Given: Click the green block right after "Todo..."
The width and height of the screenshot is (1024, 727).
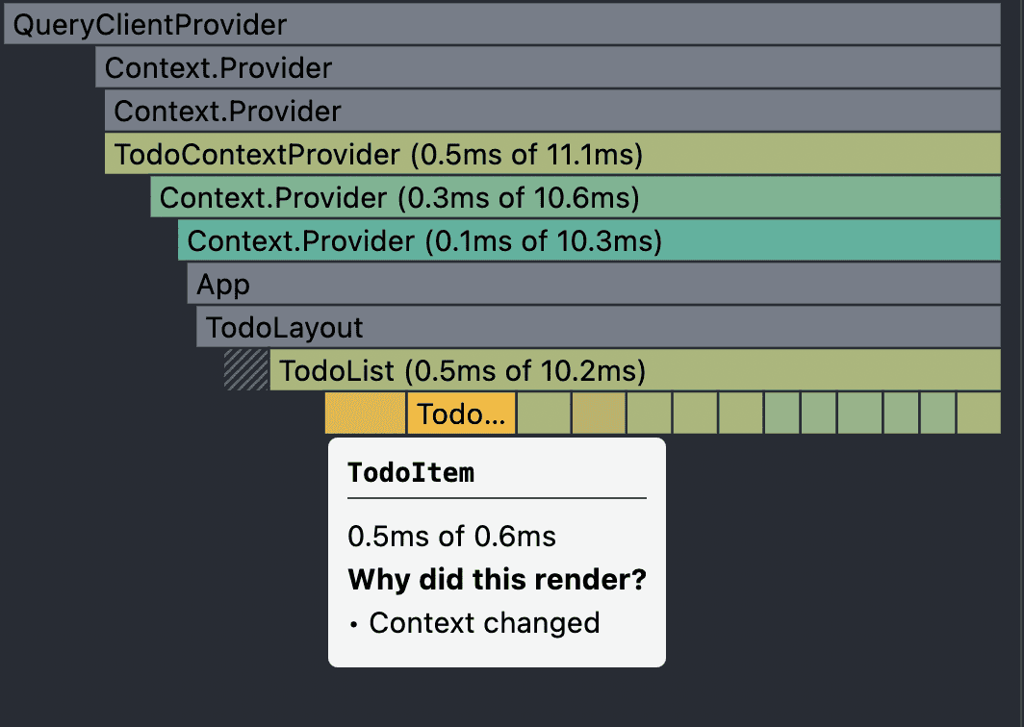Looking at the screenshot, I should point(544,414).
